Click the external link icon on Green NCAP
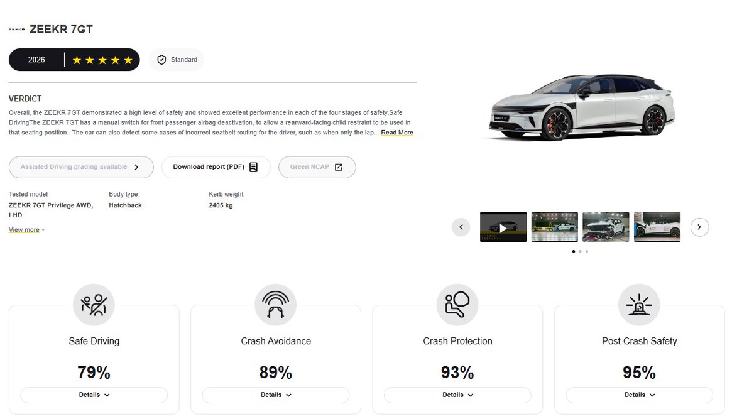 [x=339, y=167]
